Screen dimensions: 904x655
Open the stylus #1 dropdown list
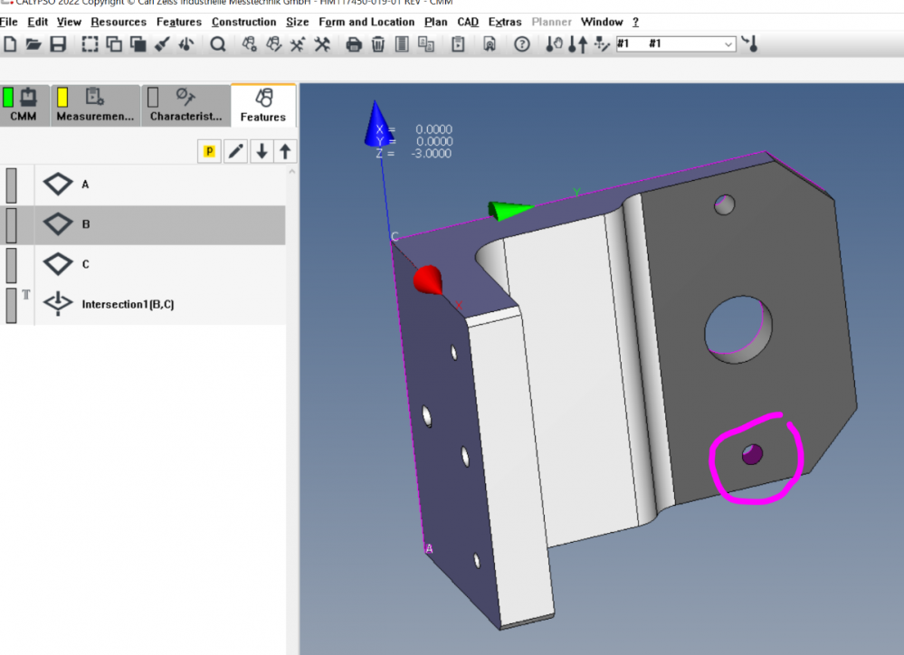[x=728, y=43]
